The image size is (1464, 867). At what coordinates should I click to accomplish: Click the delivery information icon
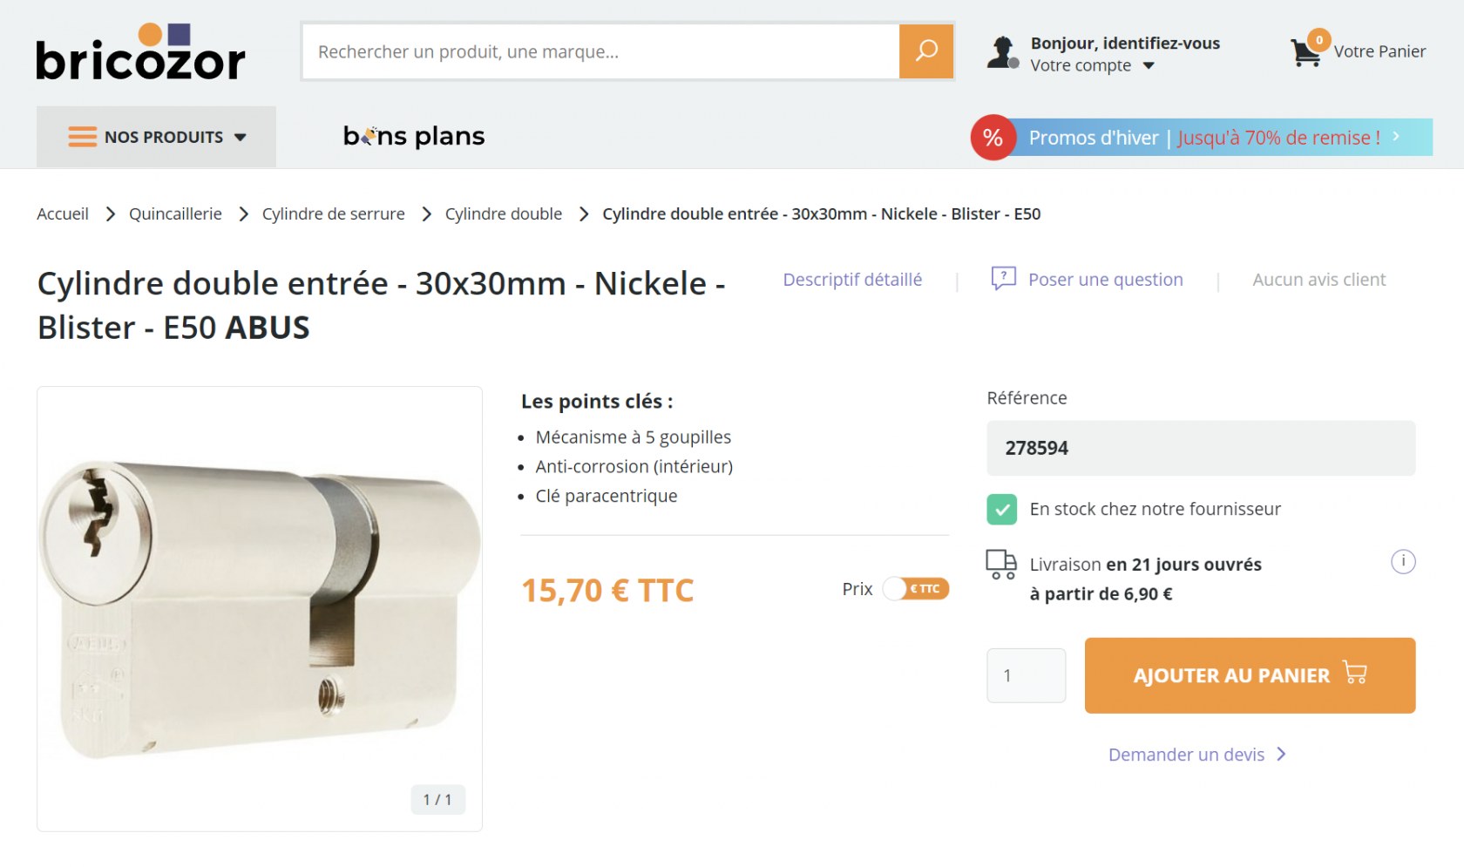[1402, 562]
